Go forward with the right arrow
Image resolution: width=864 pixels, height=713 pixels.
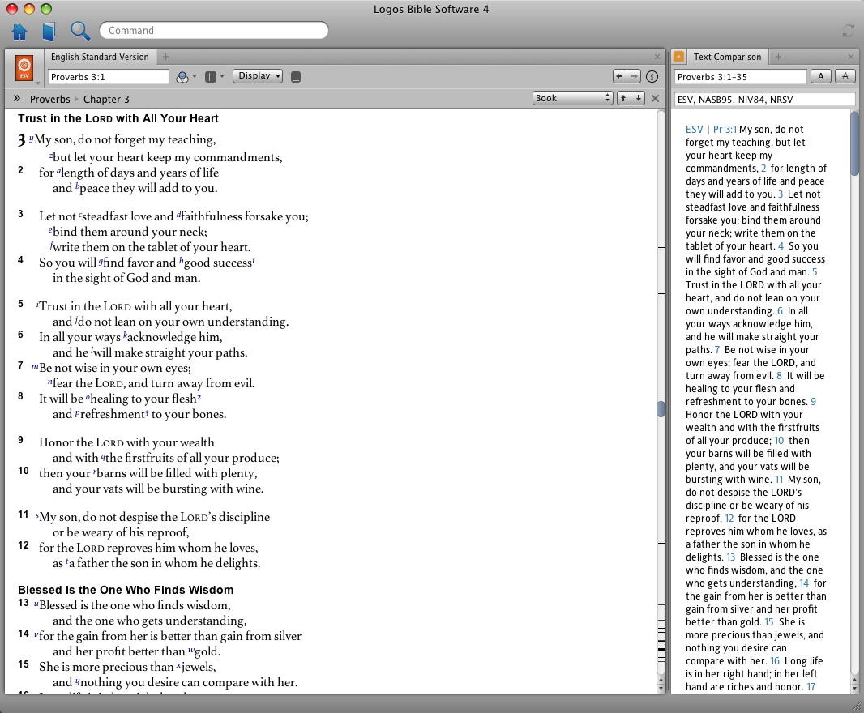tap(635, 77)
